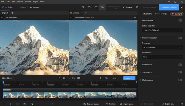The width and height of the screenshot is (185, 106).
Task: Click Try Starlight button
Action: pos(177,14)
